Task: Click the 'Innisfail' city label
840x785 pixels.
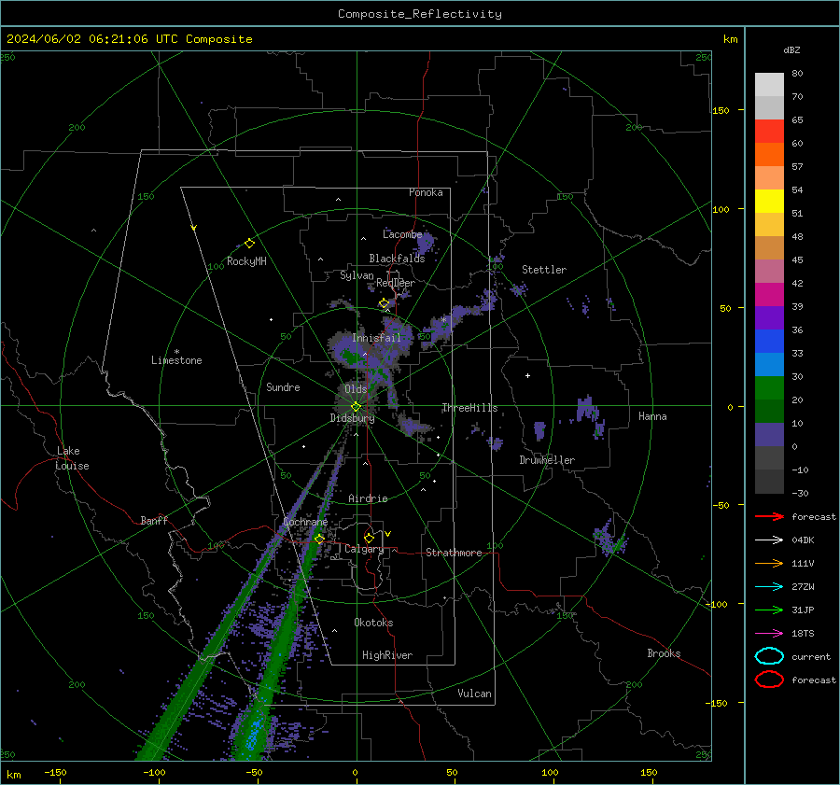Action: pyautogui.click(x=376, y=338)
